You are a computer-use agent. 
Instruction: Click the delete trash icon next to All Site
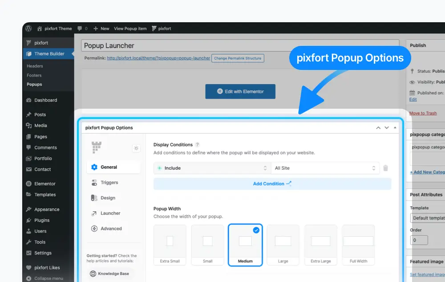[385, 168]
